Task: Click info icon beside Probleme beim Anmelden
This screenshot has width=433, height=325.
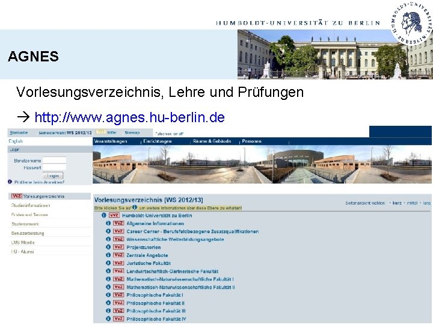Action: (10, 182)
